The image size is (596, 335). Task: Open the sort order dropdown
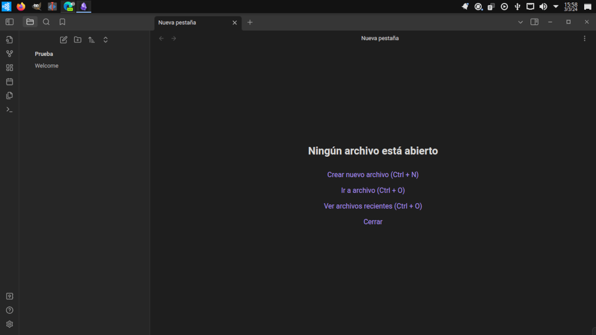91,40
